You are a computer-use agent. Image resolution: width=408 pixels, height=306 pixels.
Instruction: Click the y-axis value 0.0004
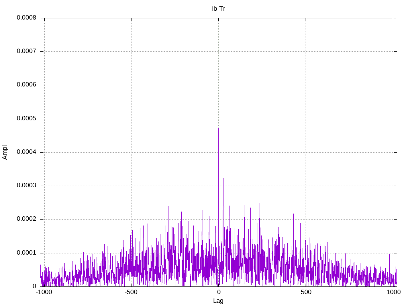(x=26, y=152)
